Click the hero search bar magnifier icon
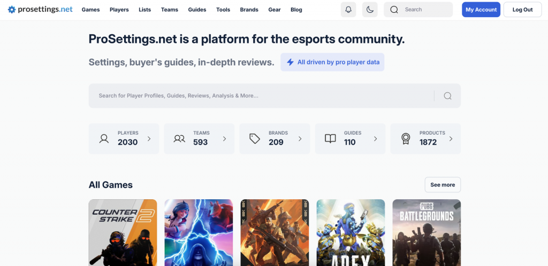Image resolution: width=548 pixels, height=266 pixels. pos(447,96)
